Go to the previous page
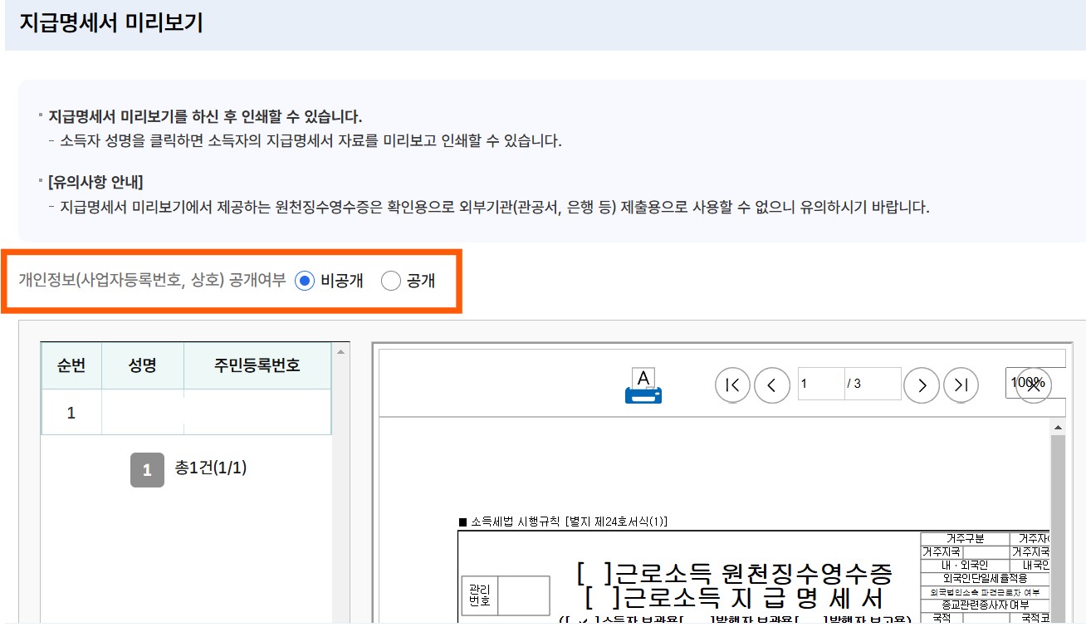Viewport: 1086px width, 627px height. [x=771, y=385]
